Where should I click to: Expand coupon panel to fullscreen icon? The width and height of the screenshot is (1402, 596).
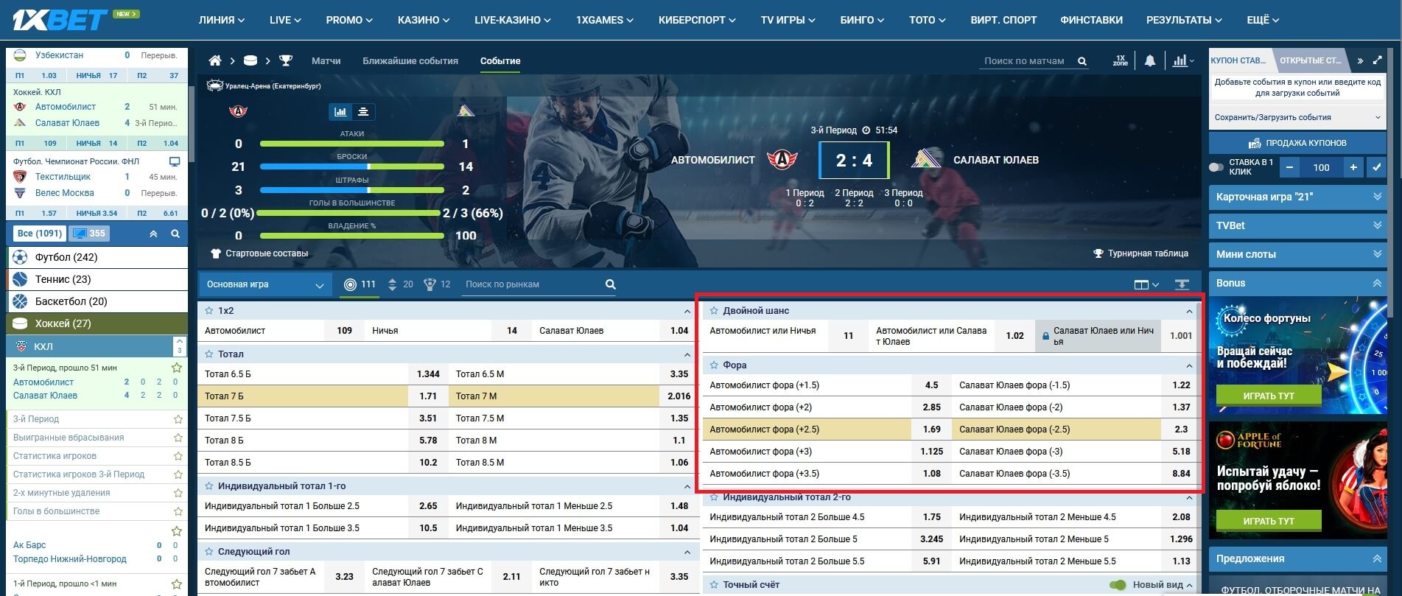(1377, 60)
